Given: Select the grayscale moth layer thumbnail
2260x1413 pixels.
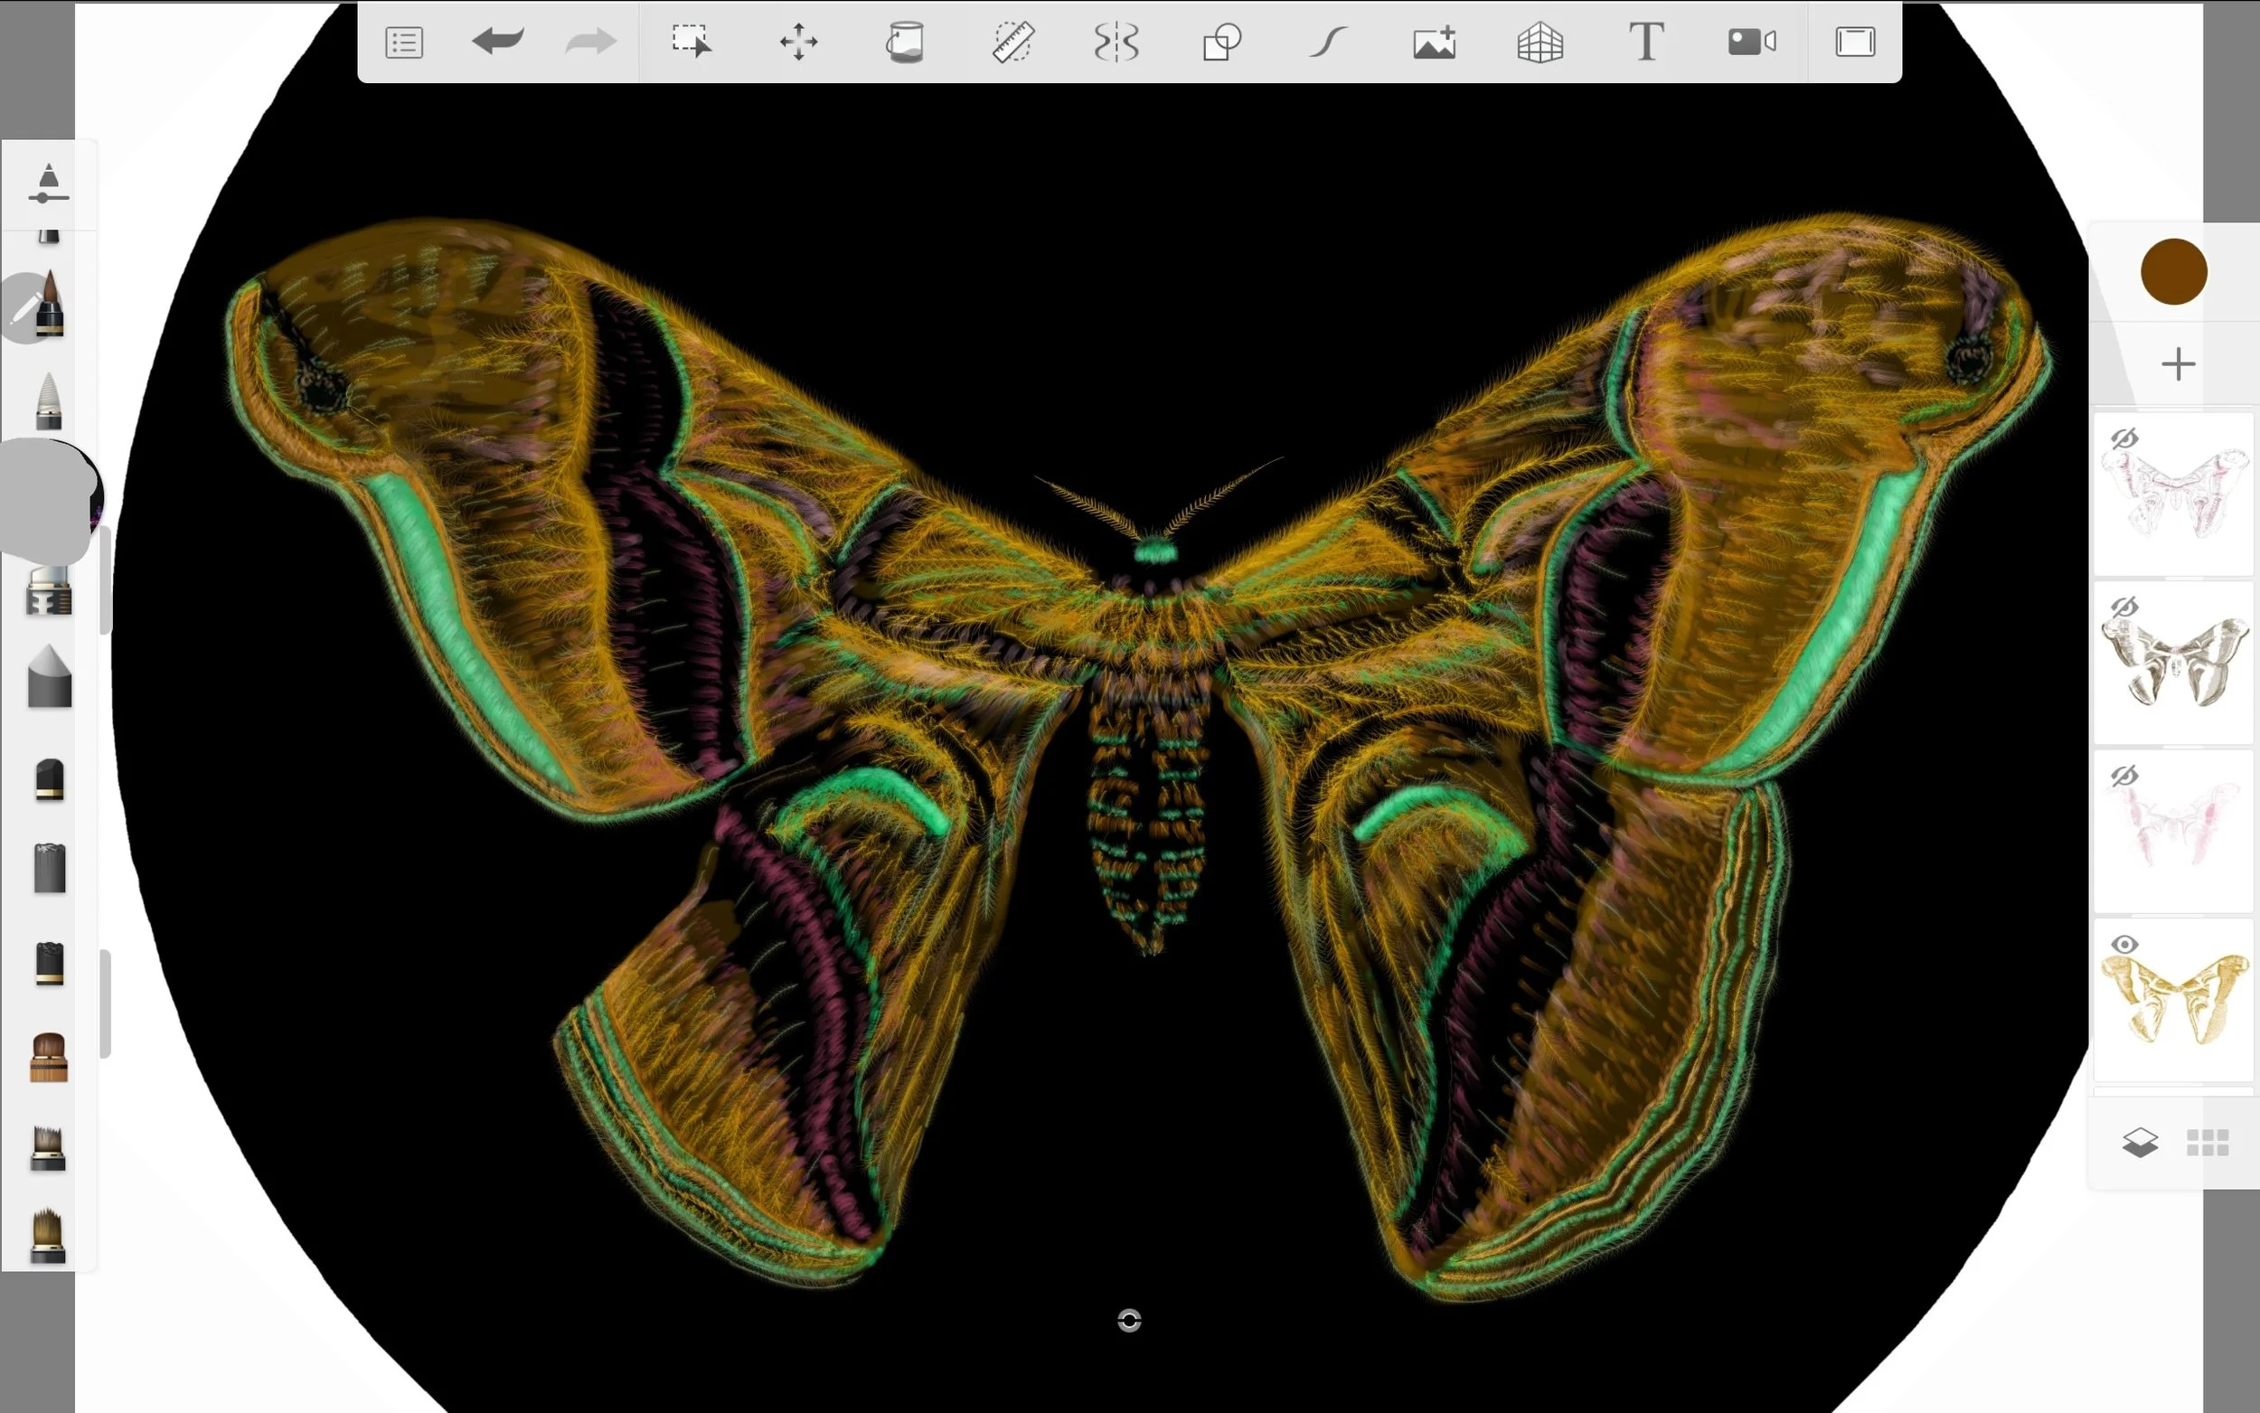Looking at the screenshot, I should click(2174, 662).
